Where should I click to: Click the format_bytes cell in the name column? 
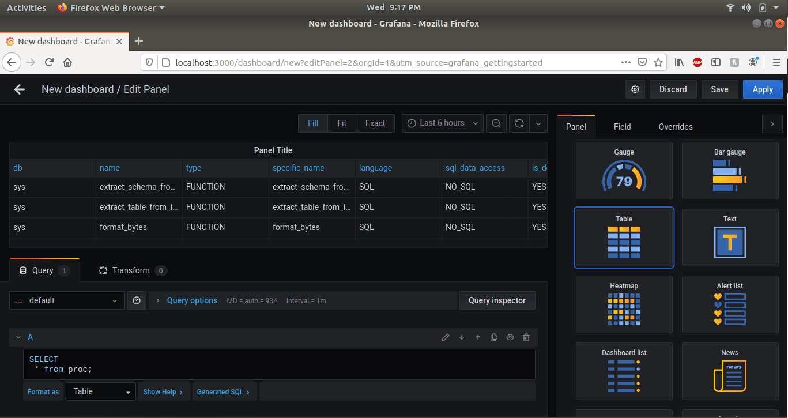point(123,227)
